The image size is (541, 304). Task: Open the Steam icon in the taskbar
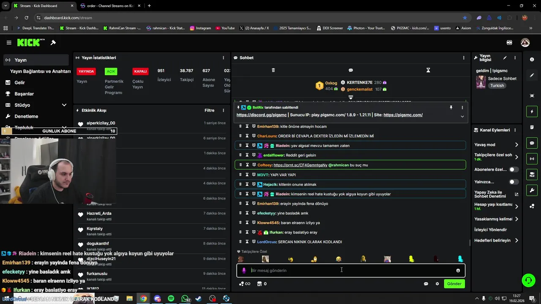(x=198, y=299)
